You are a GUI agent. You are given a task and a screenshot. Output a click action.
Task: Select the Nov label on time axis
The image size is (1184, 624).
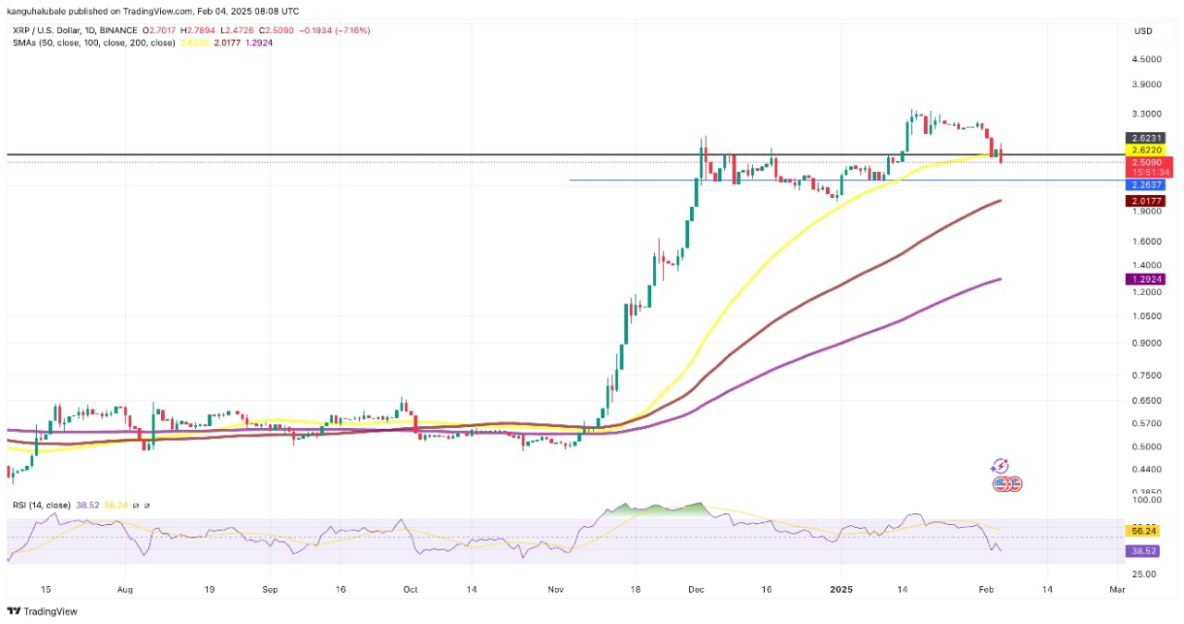[555, 588]
